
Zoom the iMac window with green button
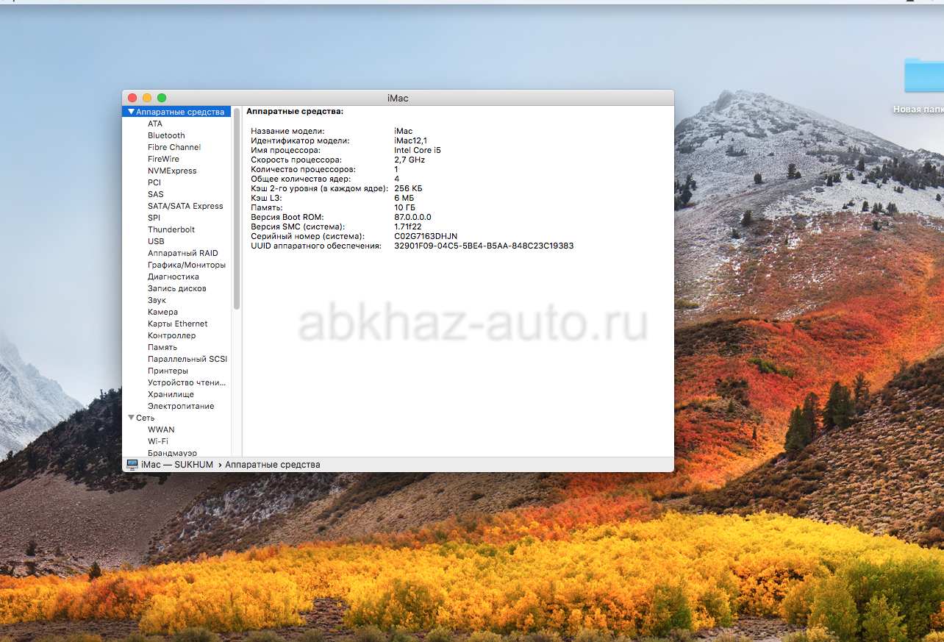click(162, 98)
